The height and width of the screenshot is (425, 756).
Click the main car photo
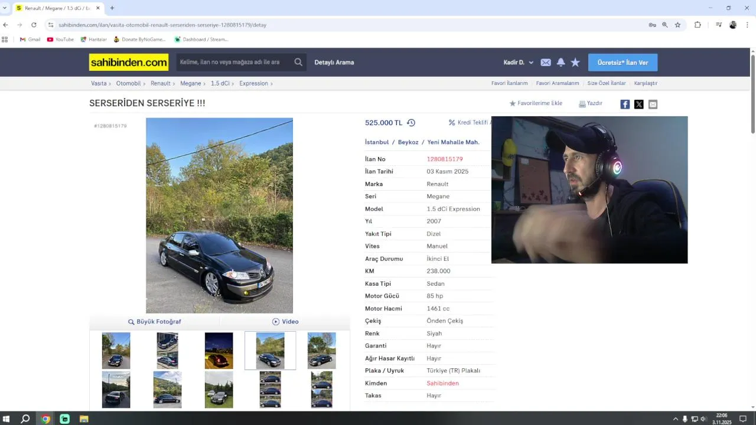tap(219, 215)
